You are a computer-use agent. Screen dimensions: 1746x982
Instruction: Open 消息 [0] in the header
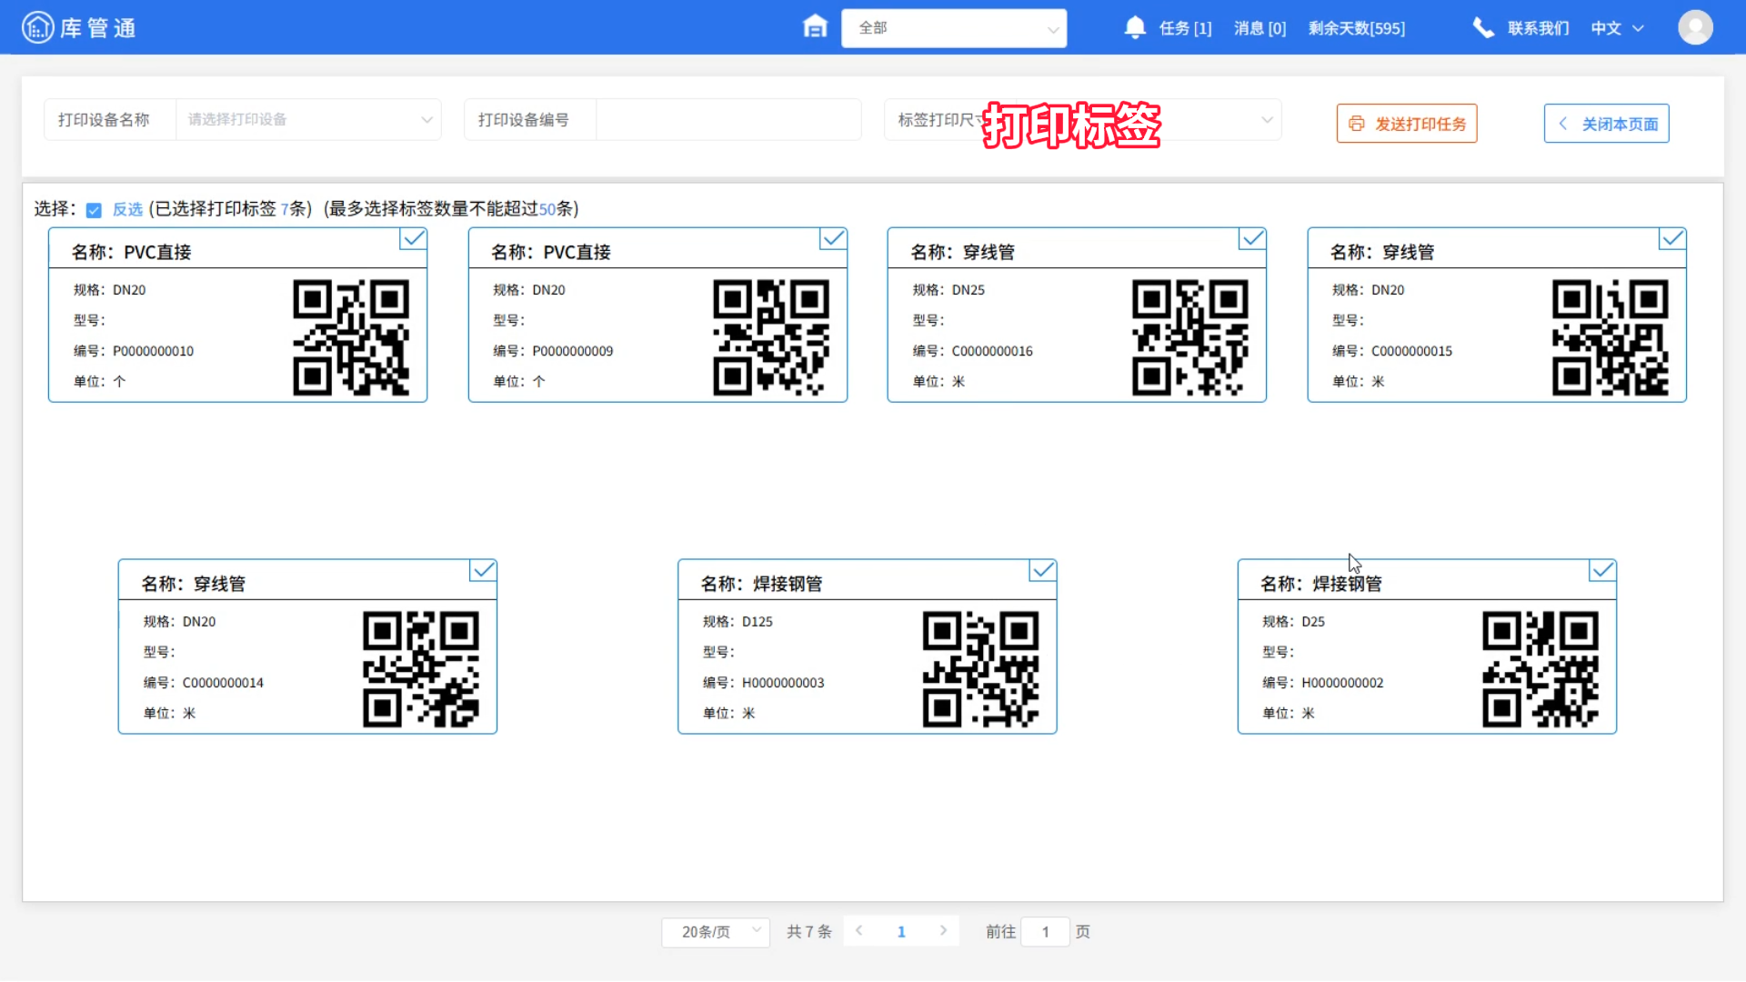coord(1259,28)
